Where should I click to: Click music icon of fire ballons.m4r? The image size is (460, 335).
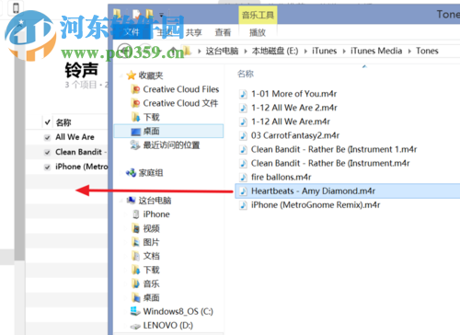click(x=243, y=178)
